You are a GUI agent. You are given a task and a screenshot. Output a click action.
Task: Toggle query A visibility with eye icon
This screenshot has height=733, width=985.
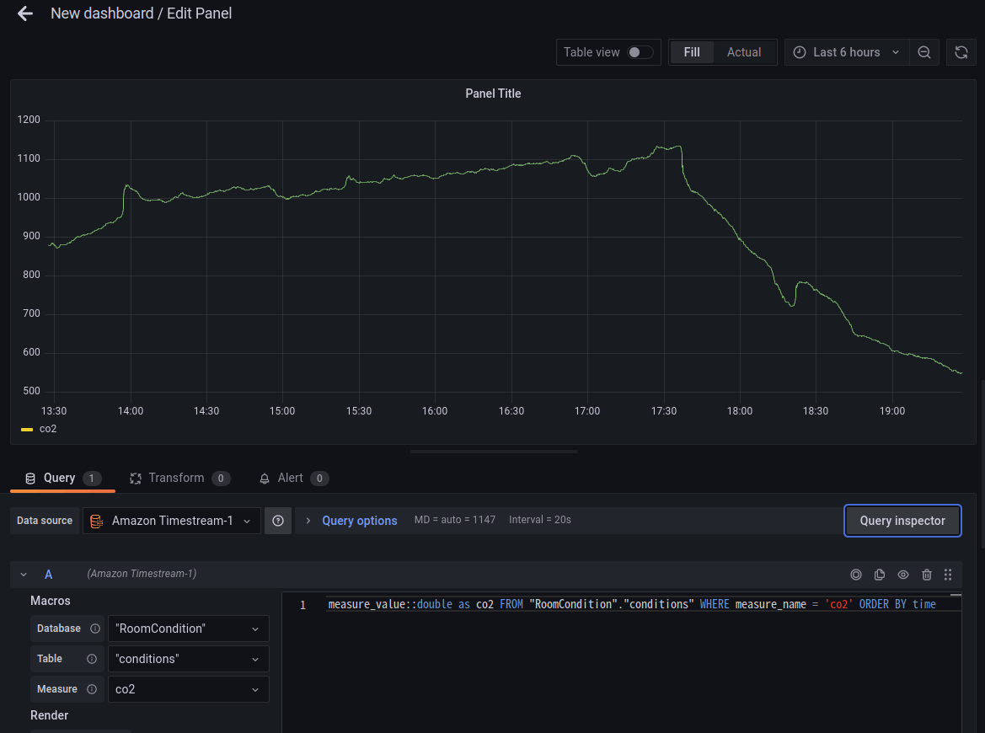902,574
